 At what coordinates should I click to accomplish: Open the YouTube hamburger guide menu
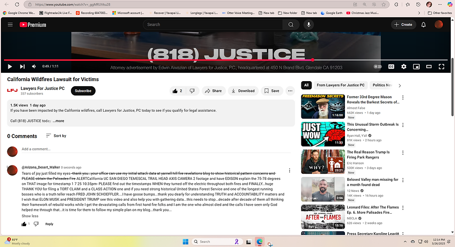[10, 25]
